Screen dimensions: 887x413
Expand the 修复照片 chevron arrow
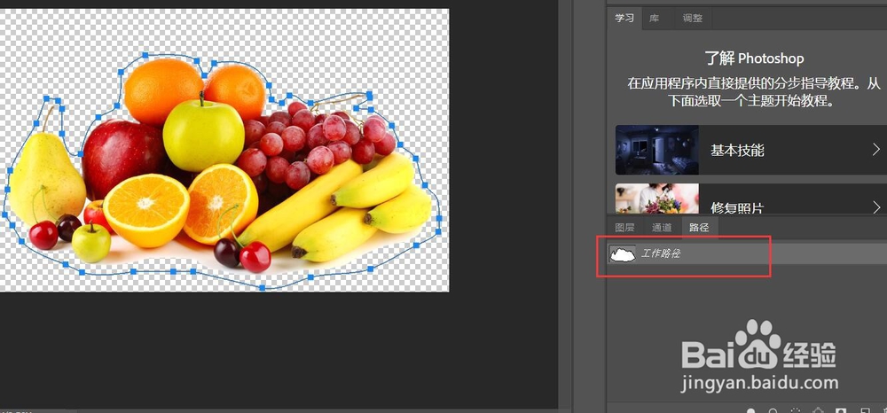pos(876,206)
